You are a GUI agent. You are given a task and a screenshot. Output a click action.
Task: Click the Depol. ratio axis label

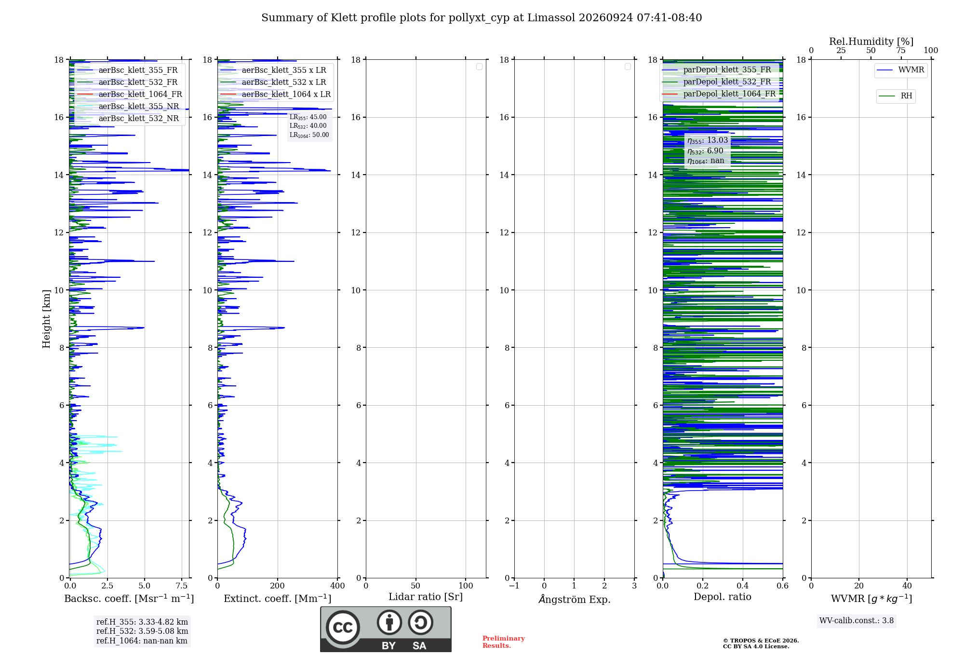723,597
